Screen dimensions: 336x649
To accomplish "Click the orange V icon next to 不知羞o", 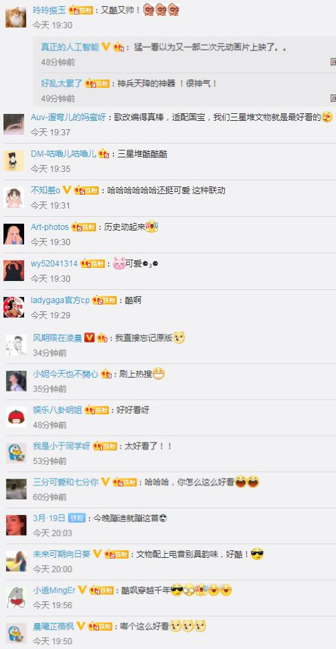I will [x=67, y=190].
